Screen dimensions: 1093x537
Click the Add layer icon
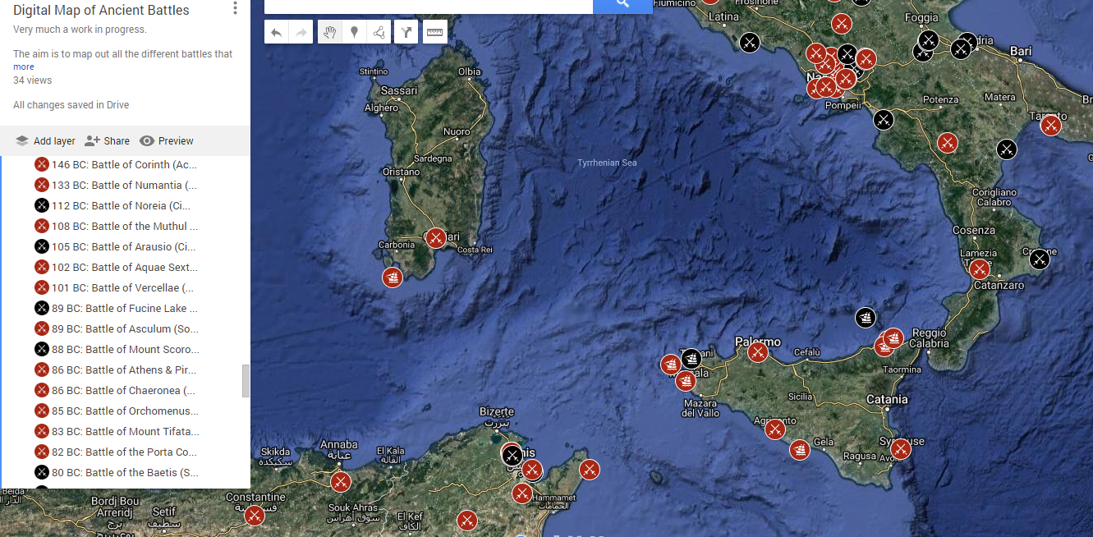click(21, 140)
